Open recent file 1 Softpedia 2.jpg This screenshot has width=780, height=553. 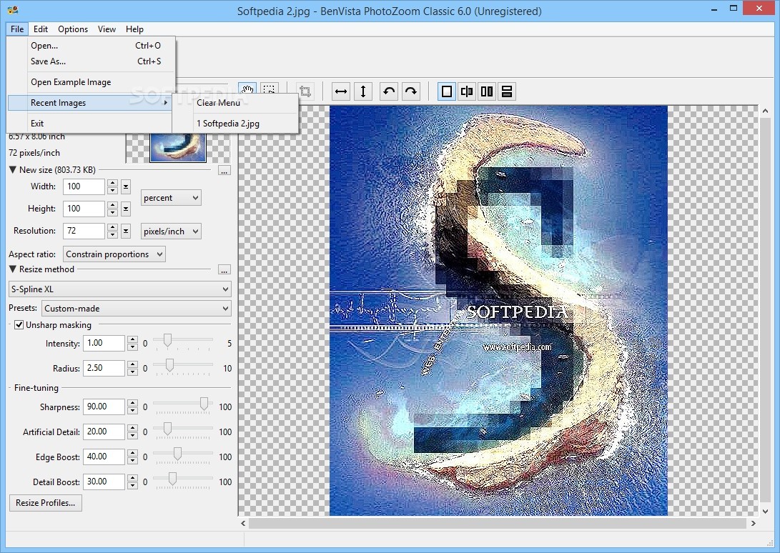(x=235, y=124)
